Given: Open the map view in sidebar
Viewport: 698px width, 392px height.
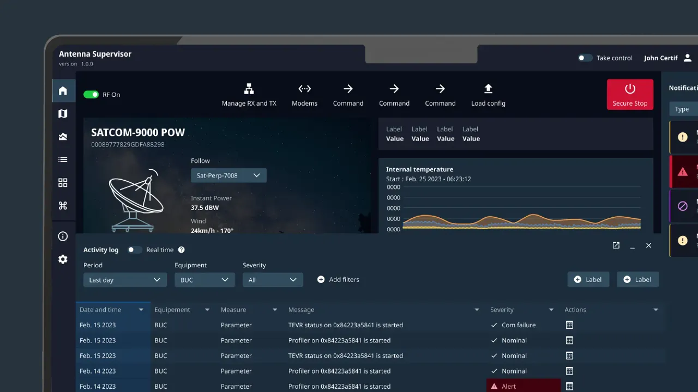Looking at the screenshot, I should [63, 114].
